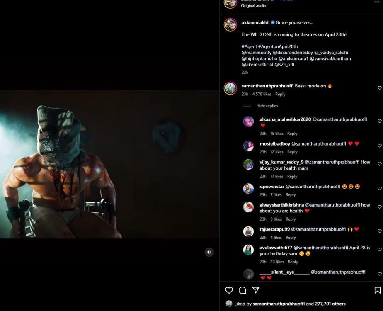Open the three-dot more options menu

tap(377, 2)
